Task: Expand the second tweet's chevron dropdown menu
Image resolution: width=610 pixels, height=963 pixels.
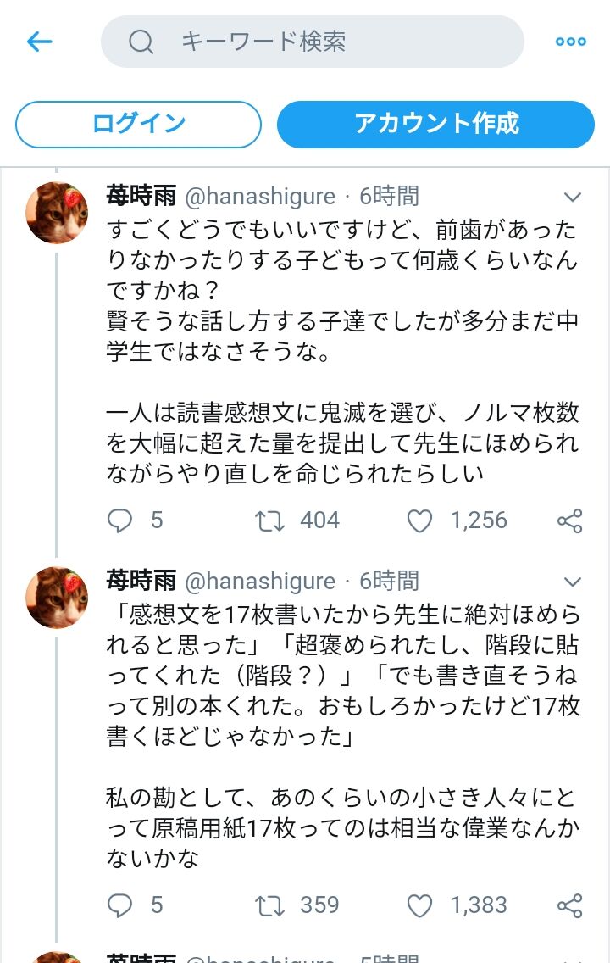Action: pos(572,582)
